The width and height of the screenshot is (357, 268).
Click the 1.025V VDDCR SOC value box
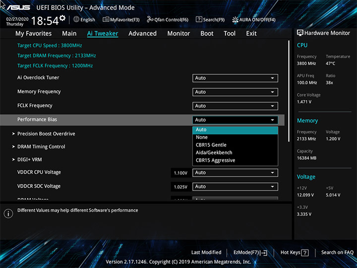[x=181, y=187]
